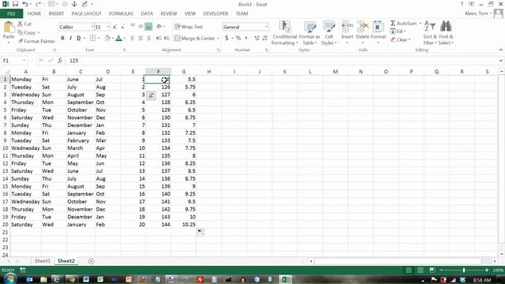Open Find & Select binoculars menu
The width and height of the screenshot is (505, 284).
point(446,33)
